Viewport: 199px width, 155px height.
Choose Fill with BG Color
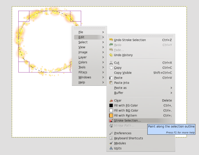click(x=140, y=110)
